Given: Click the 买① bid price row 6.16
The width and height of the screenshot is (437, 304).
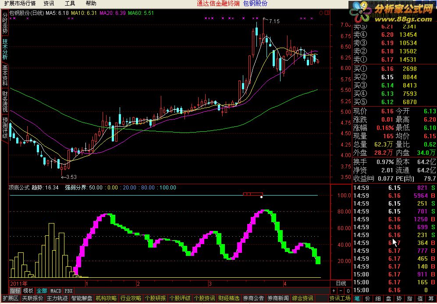Looking at the screenshot, I should [394, 69].
